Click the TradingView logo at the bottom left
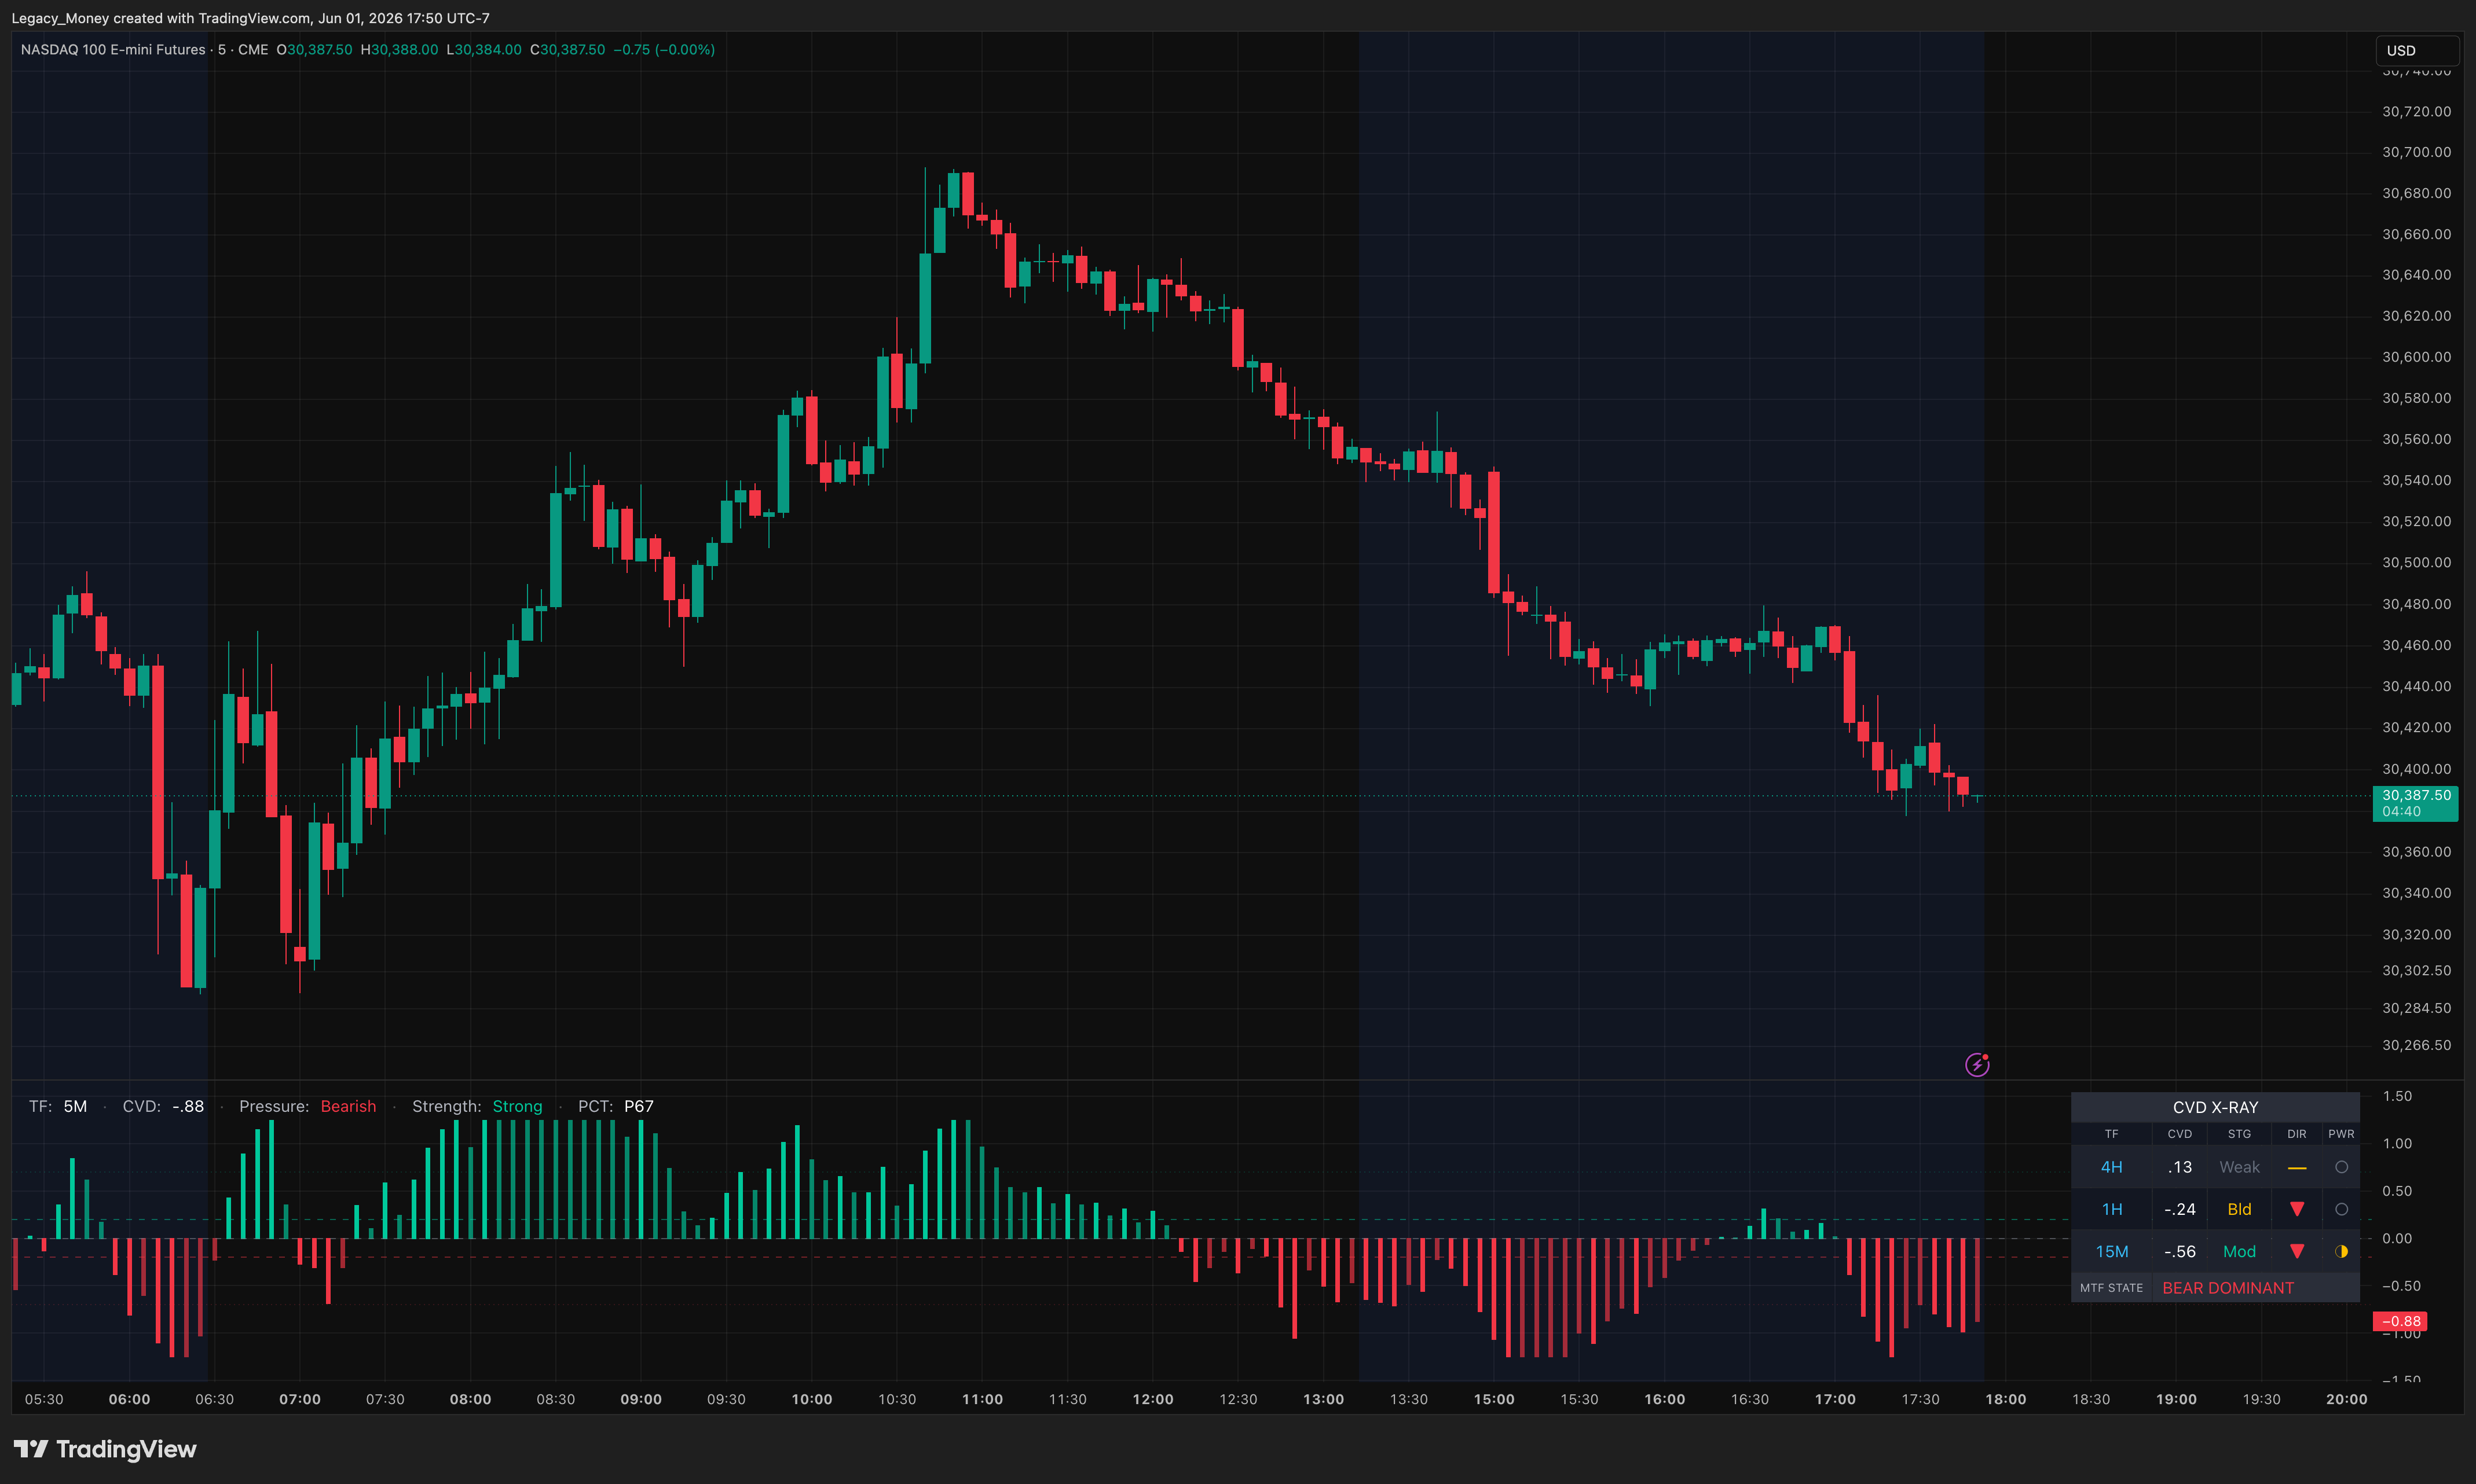Screen dimensions: 2476x1484 (104, 1449)
